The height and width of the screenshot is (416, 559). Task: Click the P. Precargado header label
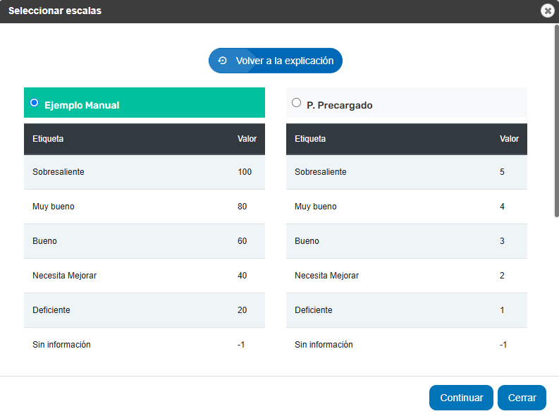click(x=339, y=105)
